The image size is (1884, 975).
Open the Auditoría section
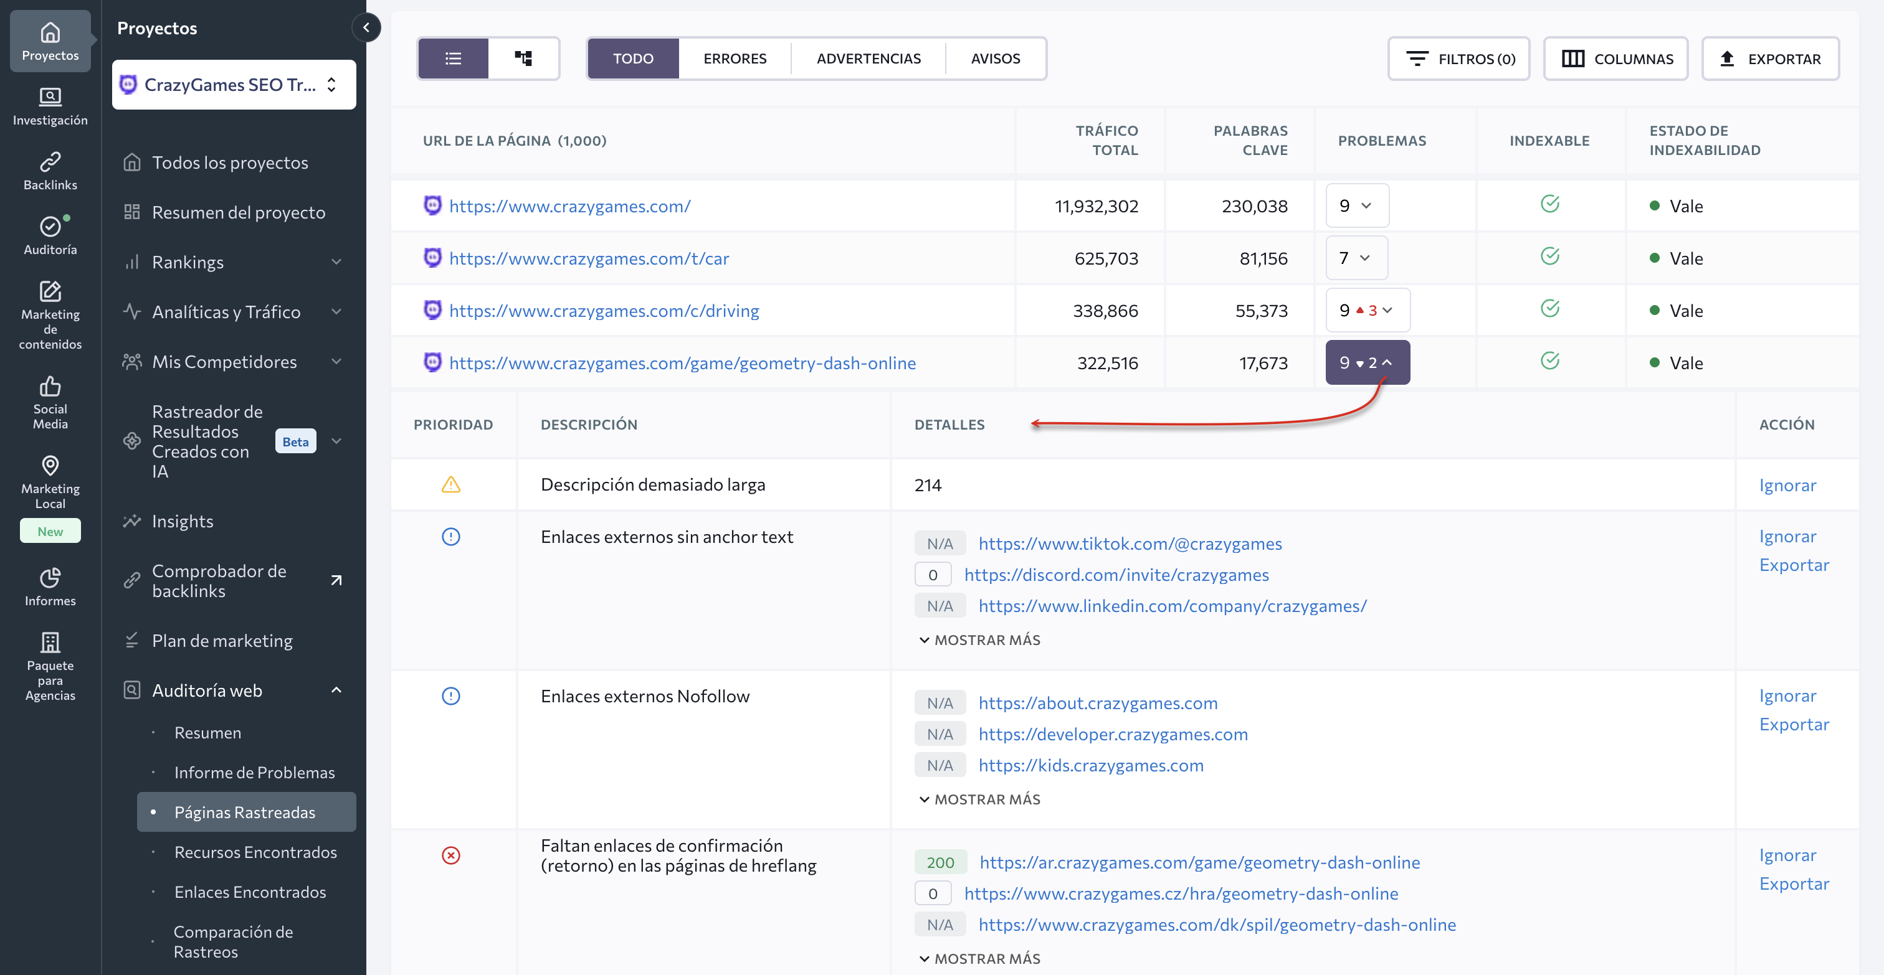[50, 235]
